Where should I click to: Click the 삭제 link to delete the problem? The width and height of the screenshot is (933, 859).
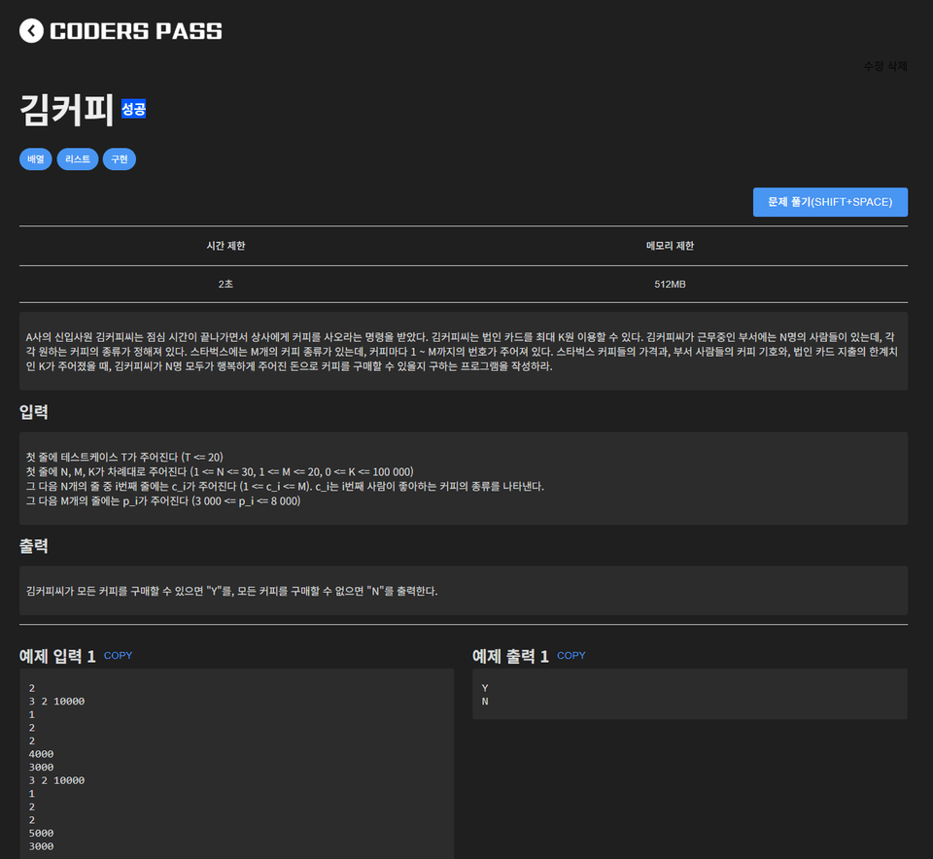897,66
